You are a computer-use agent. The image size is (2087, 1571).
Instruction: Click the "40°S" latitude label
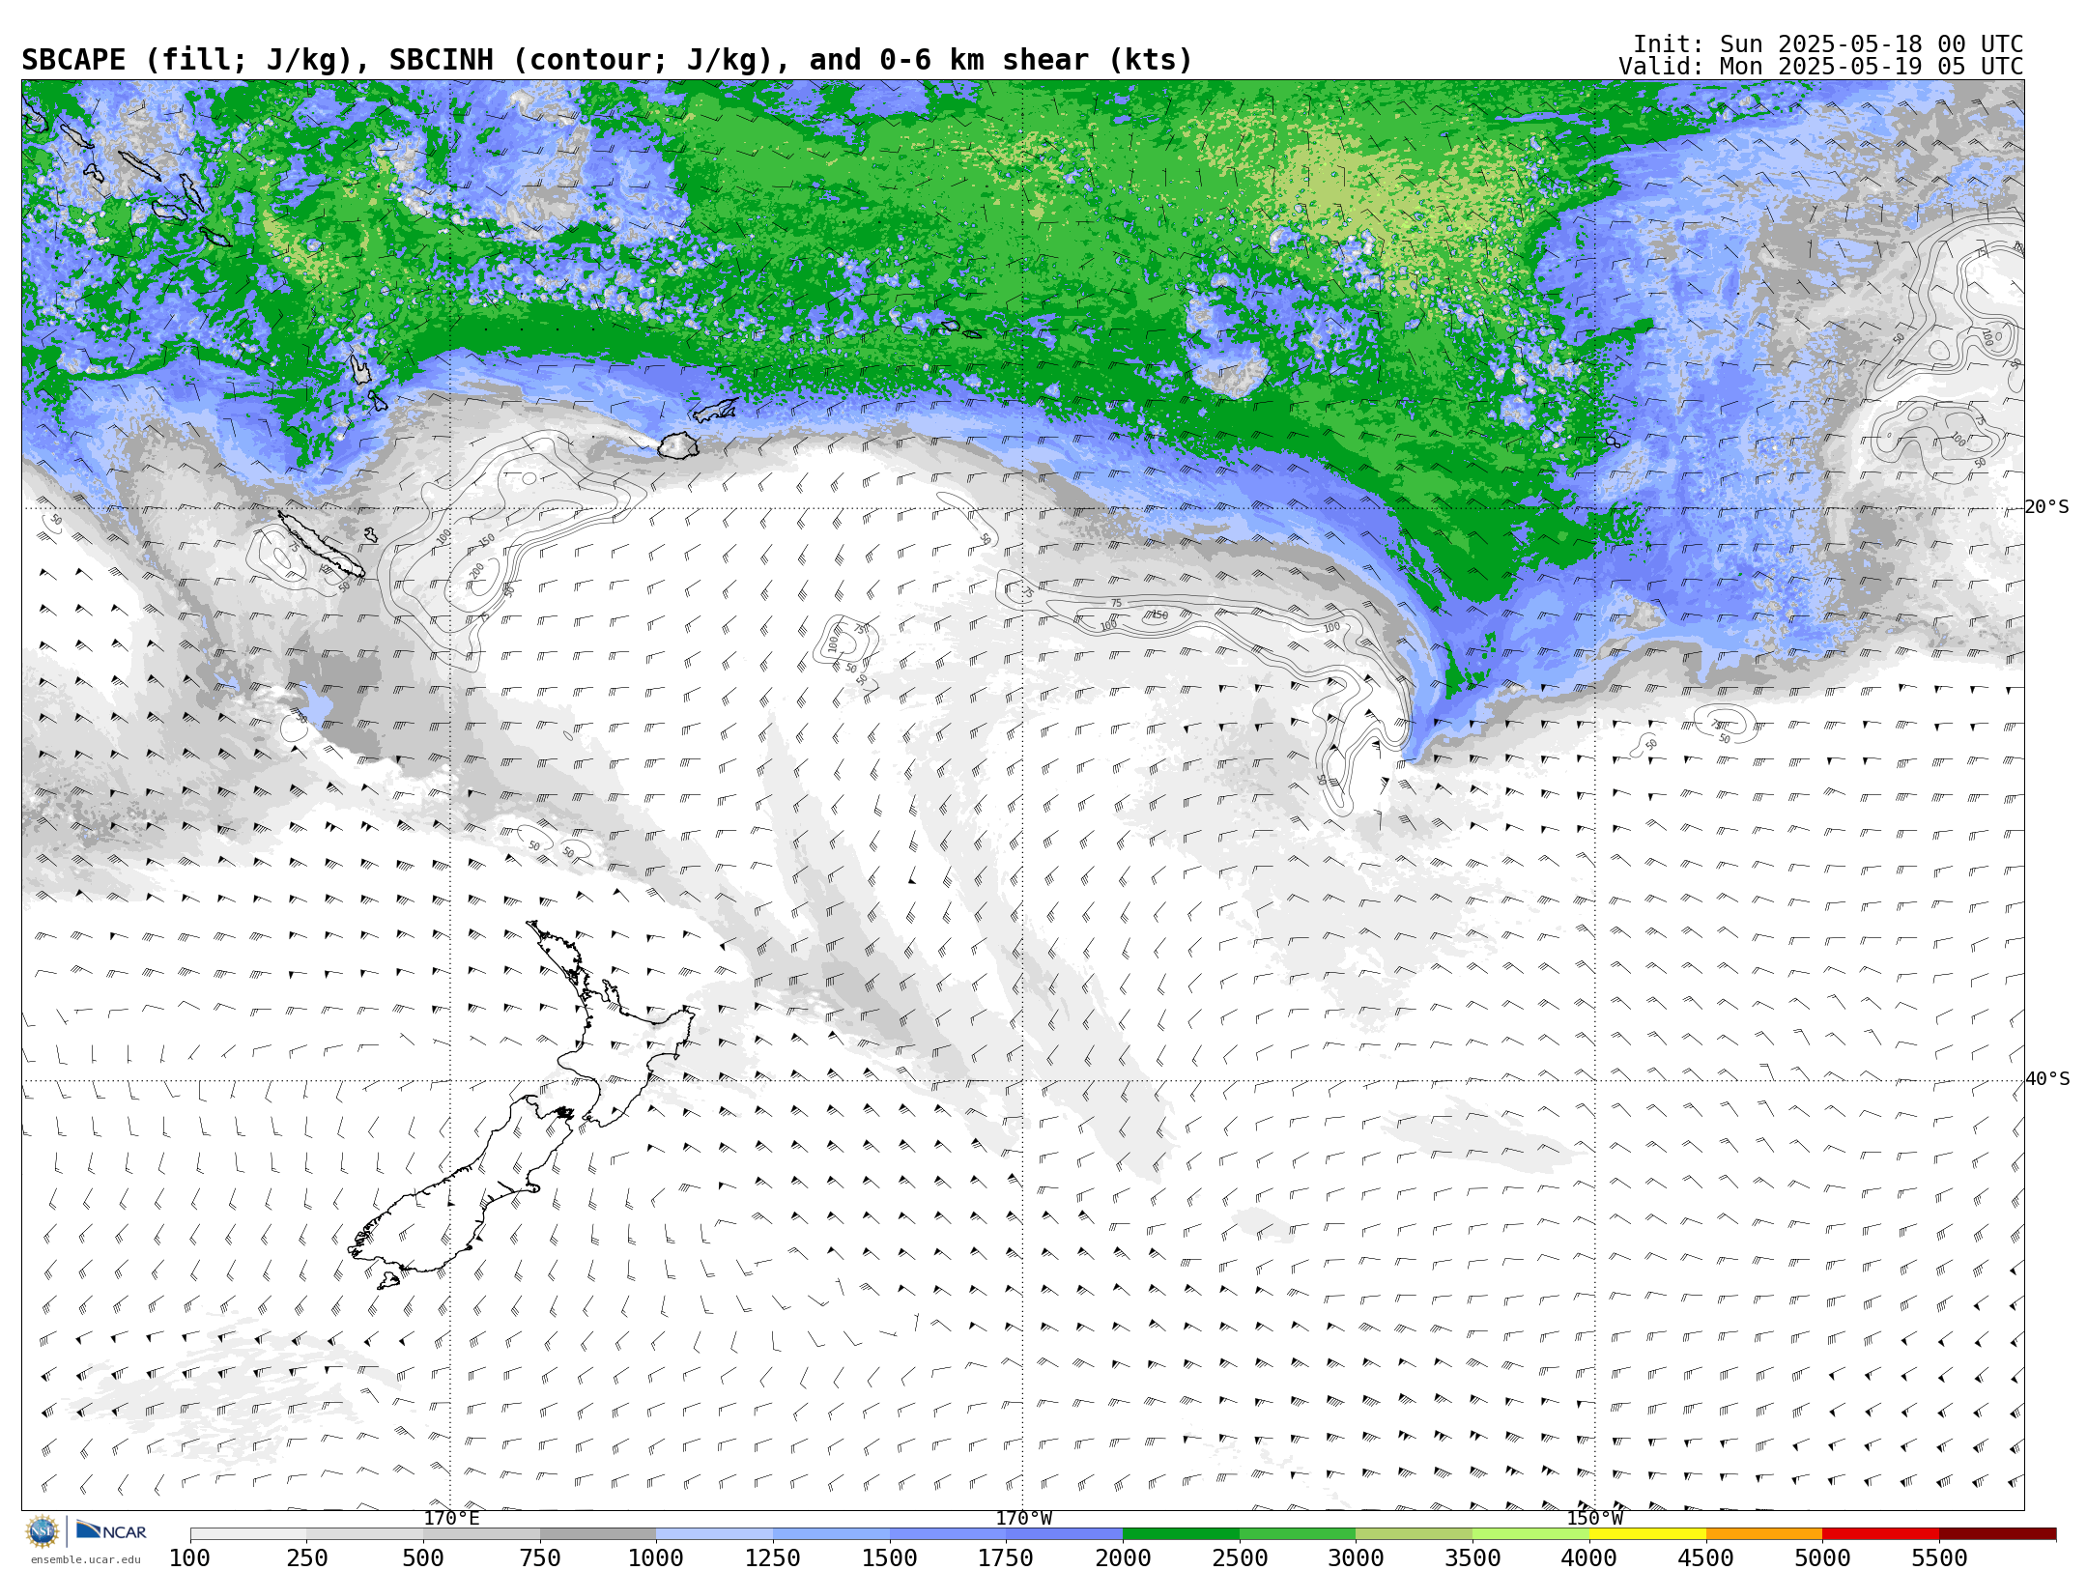pyautogui.click(x=2047, y=1079)
